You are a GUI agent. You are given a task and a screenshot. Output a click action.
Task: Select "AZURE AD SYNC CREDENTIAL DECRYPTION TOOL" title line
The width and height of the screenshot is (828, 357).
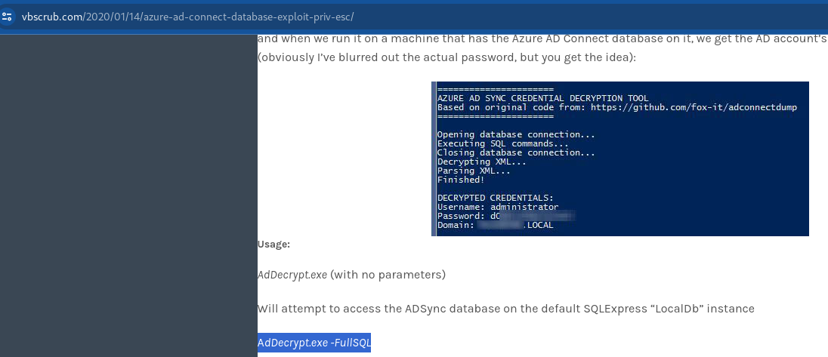543,98
